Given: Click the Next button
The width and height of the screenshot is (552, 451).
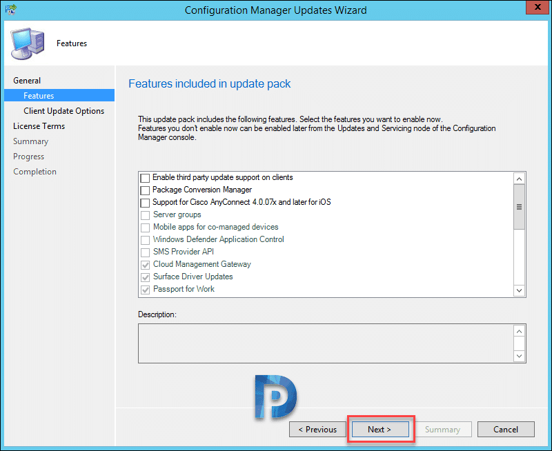Looking at the screenshot, I should (381, 429).
